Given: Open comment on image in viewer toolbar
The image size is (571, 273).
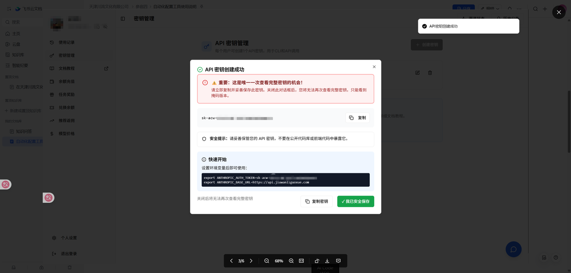Looking at the screenshot, I should click(x=338, y=261).
